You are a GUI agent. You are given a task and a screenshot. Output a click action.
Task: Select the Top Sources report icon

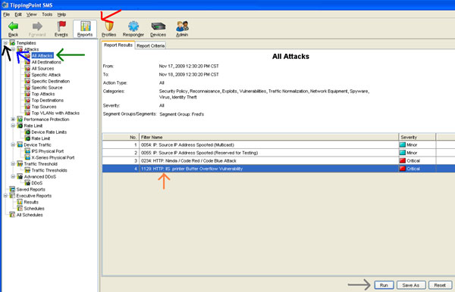click(27, 107)
